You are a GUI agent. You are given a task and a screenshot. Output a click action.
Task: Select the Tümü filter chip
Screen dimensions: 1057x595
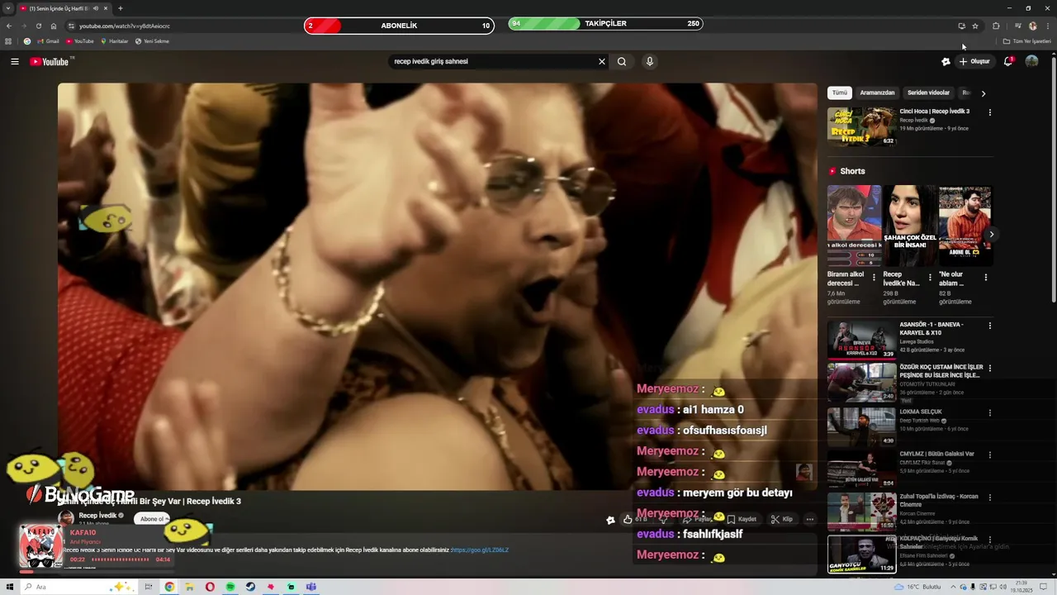[839, 93]
